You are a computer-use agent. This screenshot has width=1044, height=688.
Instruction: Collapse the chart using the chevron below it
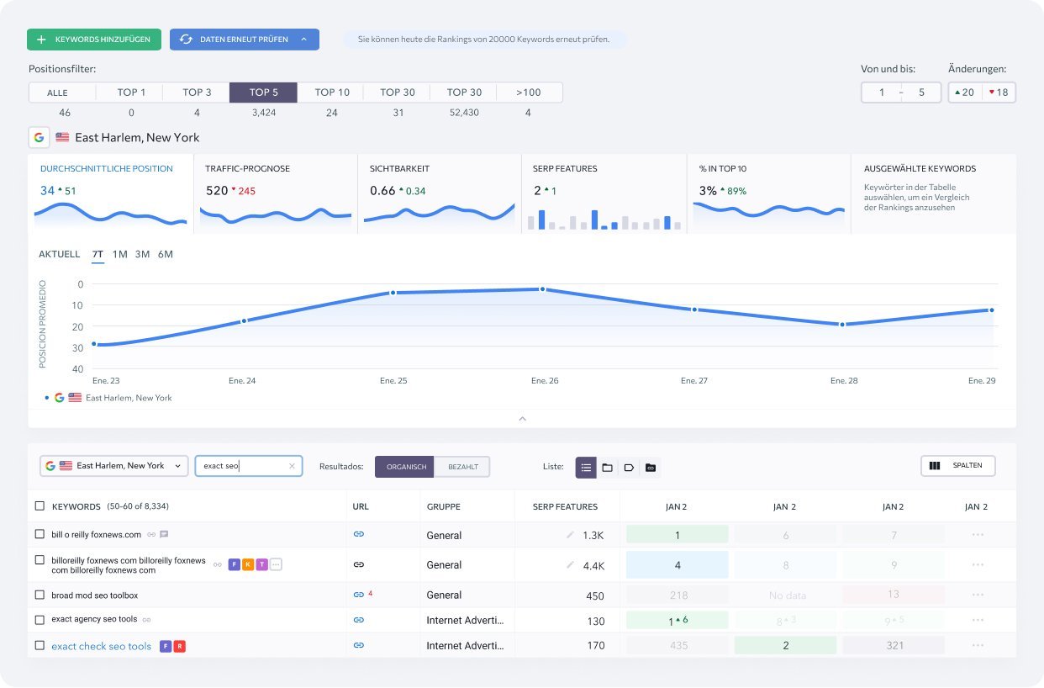[522, 418]
